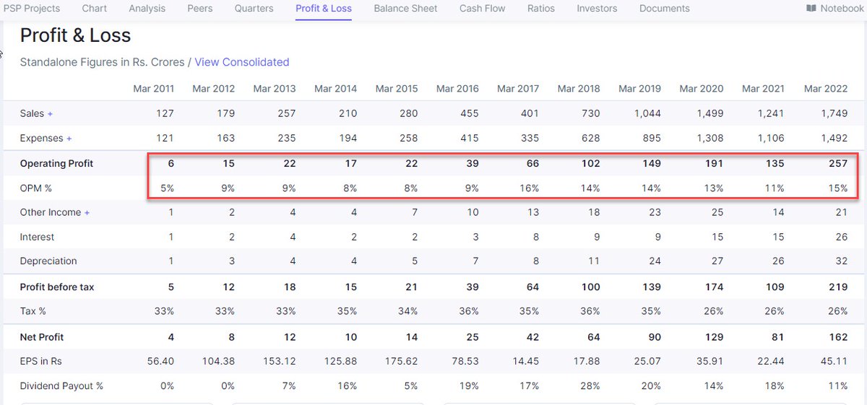Select Net Profit value 129
The image size is (867, 405).
(x=714, y=337)
